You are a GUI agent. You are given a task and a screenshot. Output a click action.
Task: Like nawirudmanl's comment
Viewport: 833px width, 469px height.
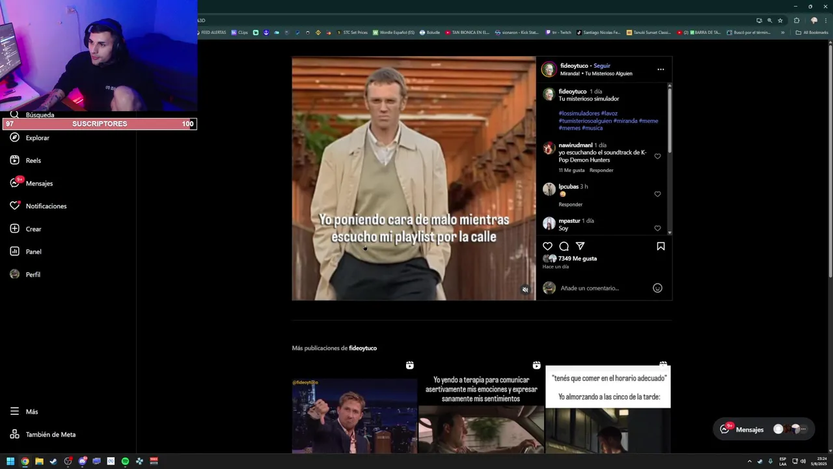pos(657,156)
